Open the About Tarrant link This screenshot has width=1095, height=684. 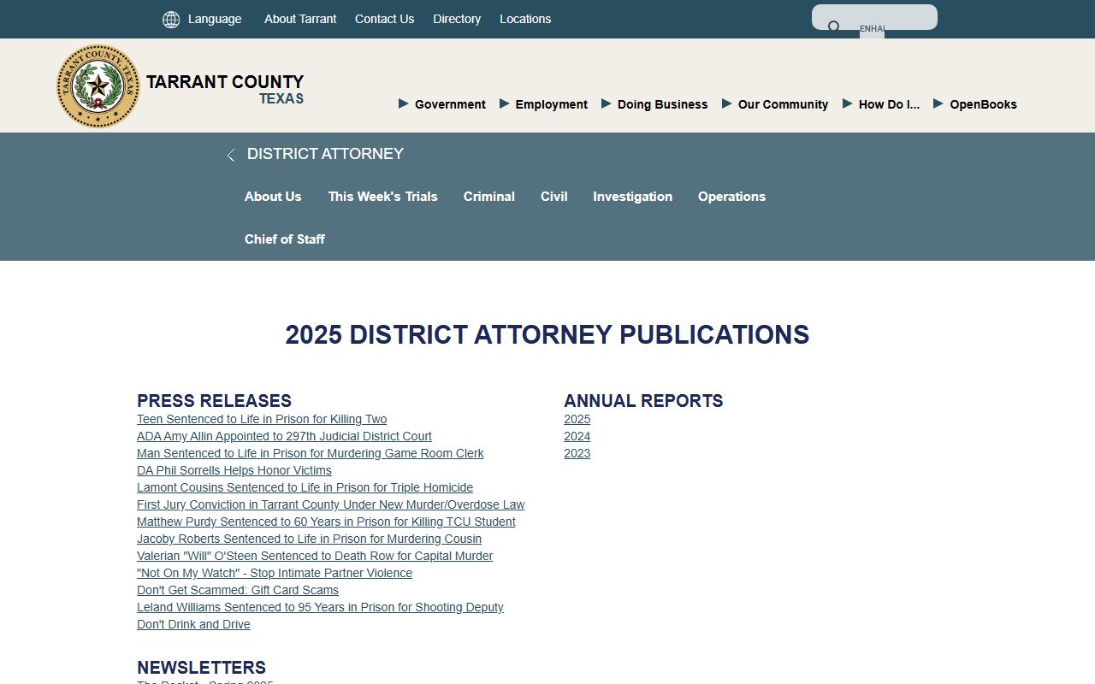[x=300, y=19]
